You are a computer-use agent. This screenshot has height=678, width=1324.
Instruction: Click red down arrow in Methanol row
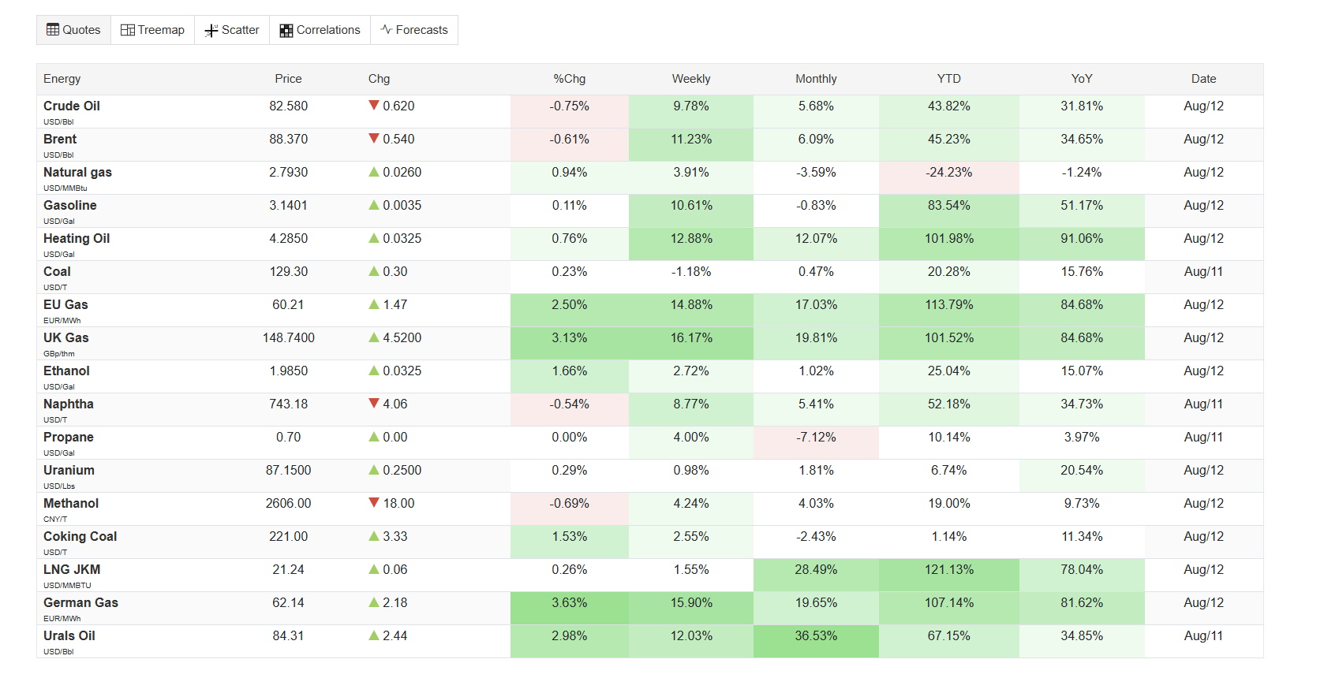click(x=374, y=503)
